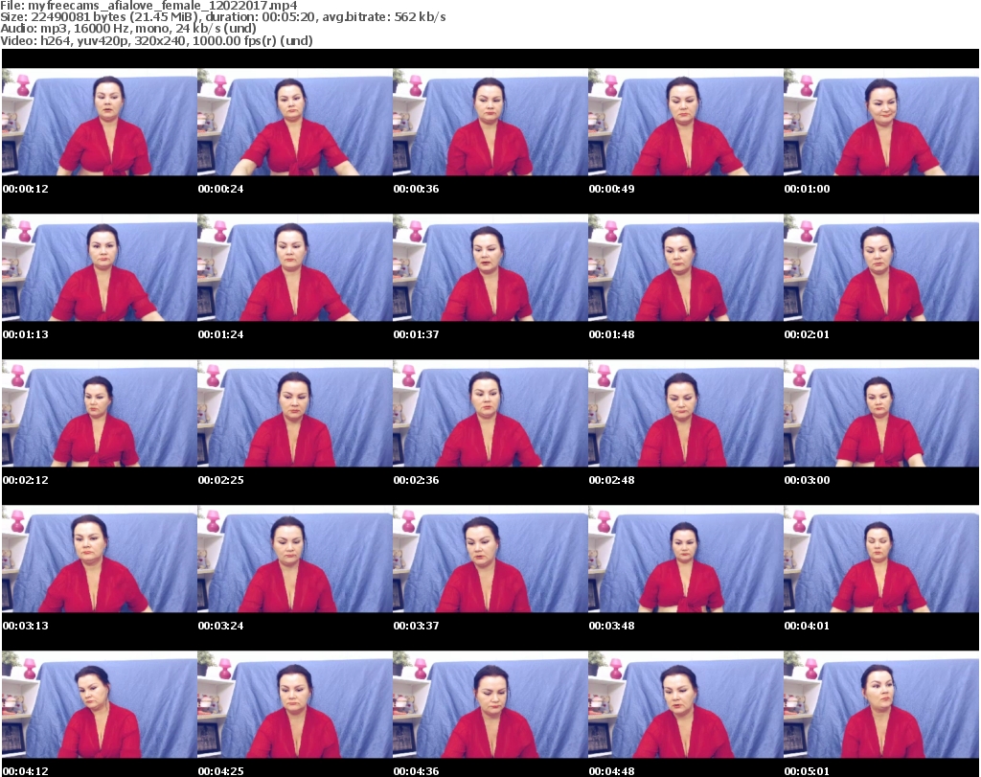This screenshot has height=777, width=981.
Task: Select the thumbnail frame at 00:00:12
Action: coord(100,122)
